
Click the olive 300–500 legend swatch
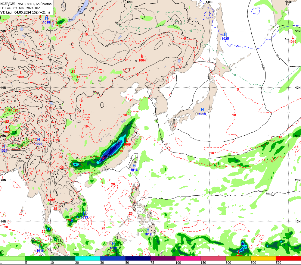click(238, 258)
